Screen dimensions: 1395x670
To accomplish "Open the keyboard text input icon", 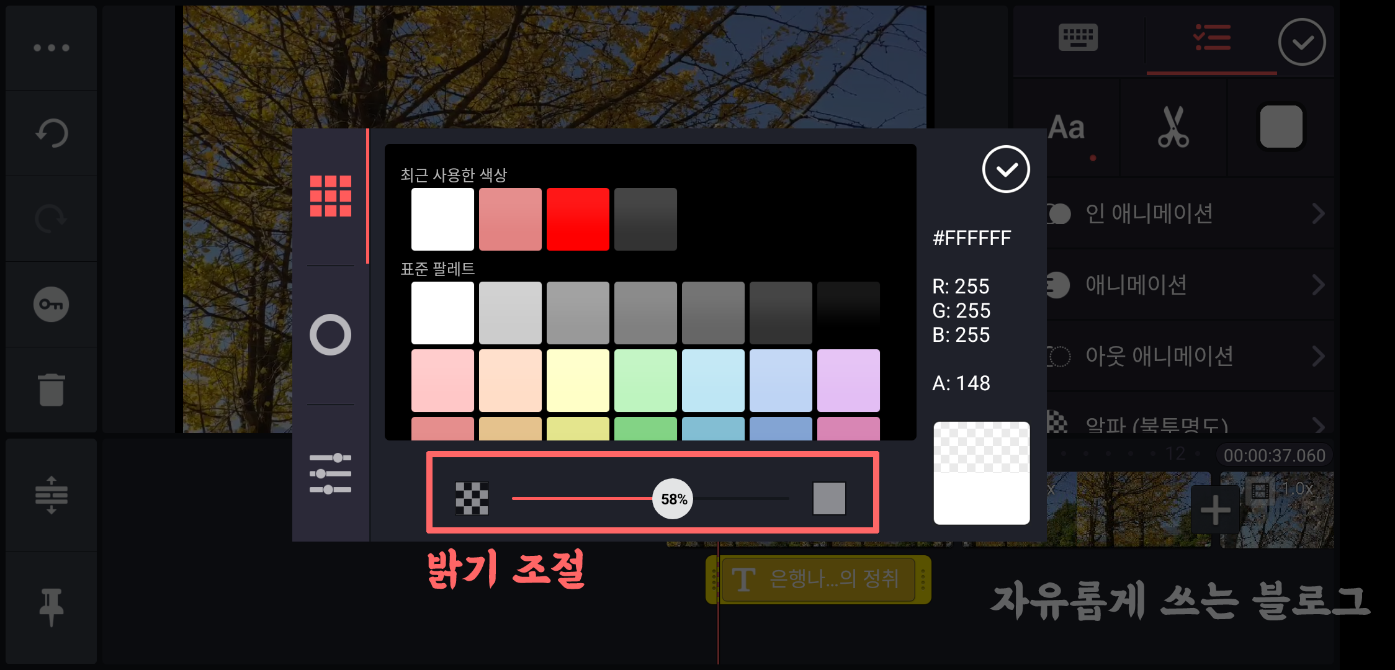I will click(x=1078, y=38).
